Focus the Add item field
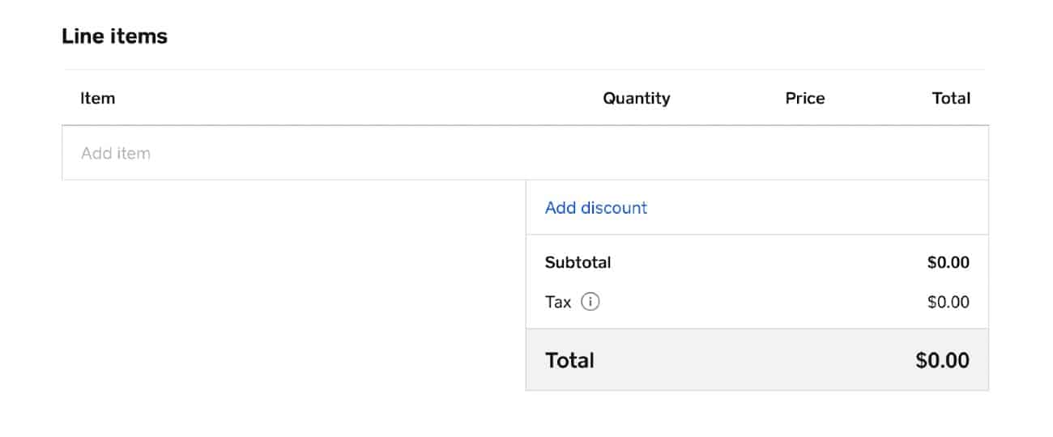 click(525, 153)
